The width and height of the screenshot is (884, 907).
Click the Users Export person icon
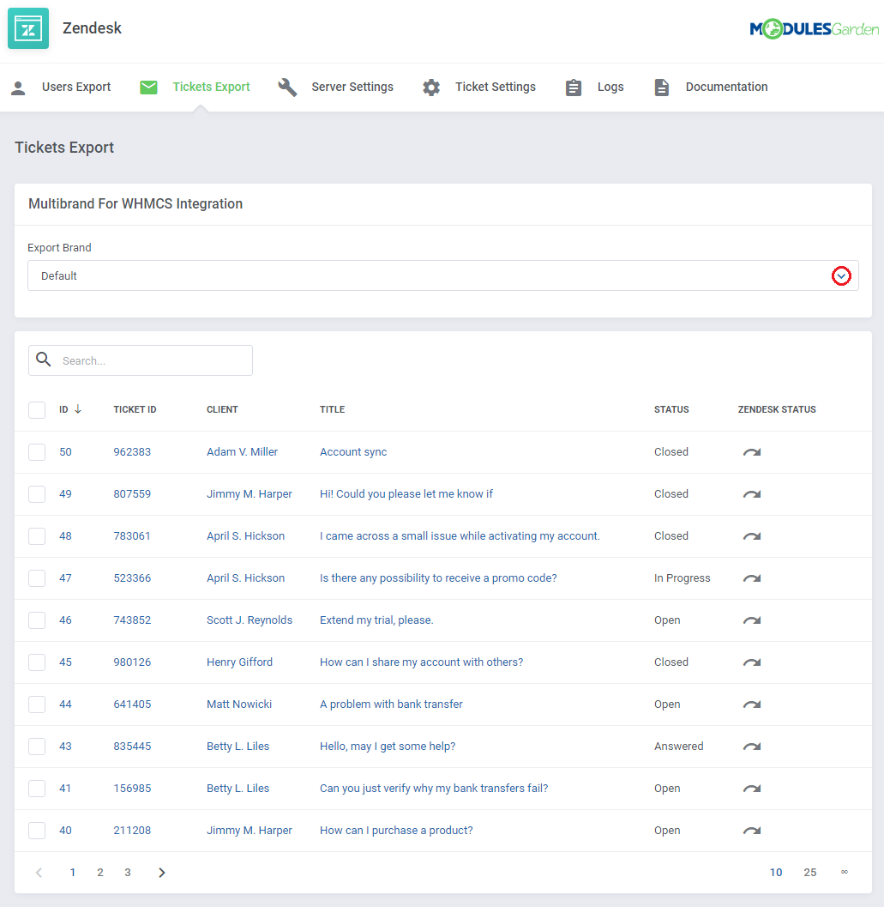pyautogui.click(x=19, y=88)
